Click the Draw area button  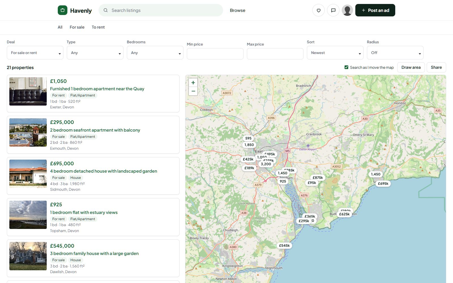[x=411, y=67]
